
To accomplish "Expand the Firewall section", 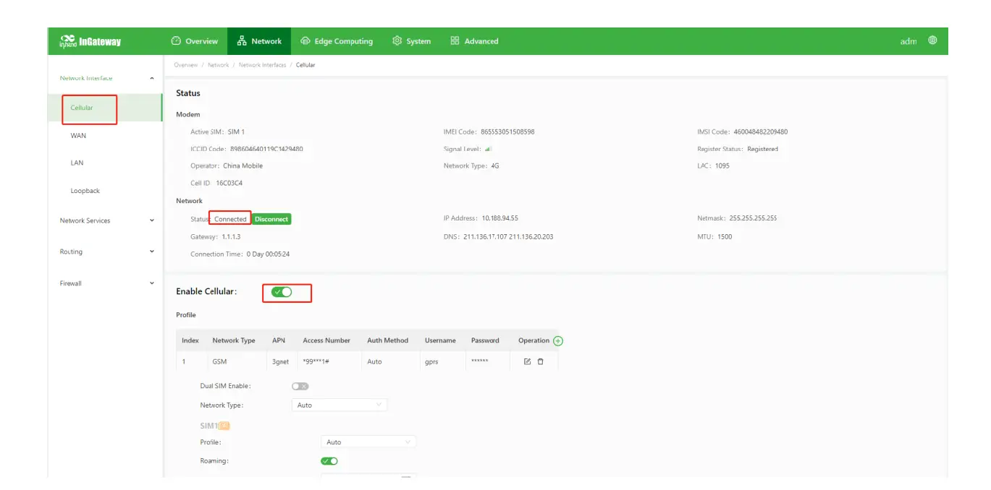I will [x=106, y=283].
